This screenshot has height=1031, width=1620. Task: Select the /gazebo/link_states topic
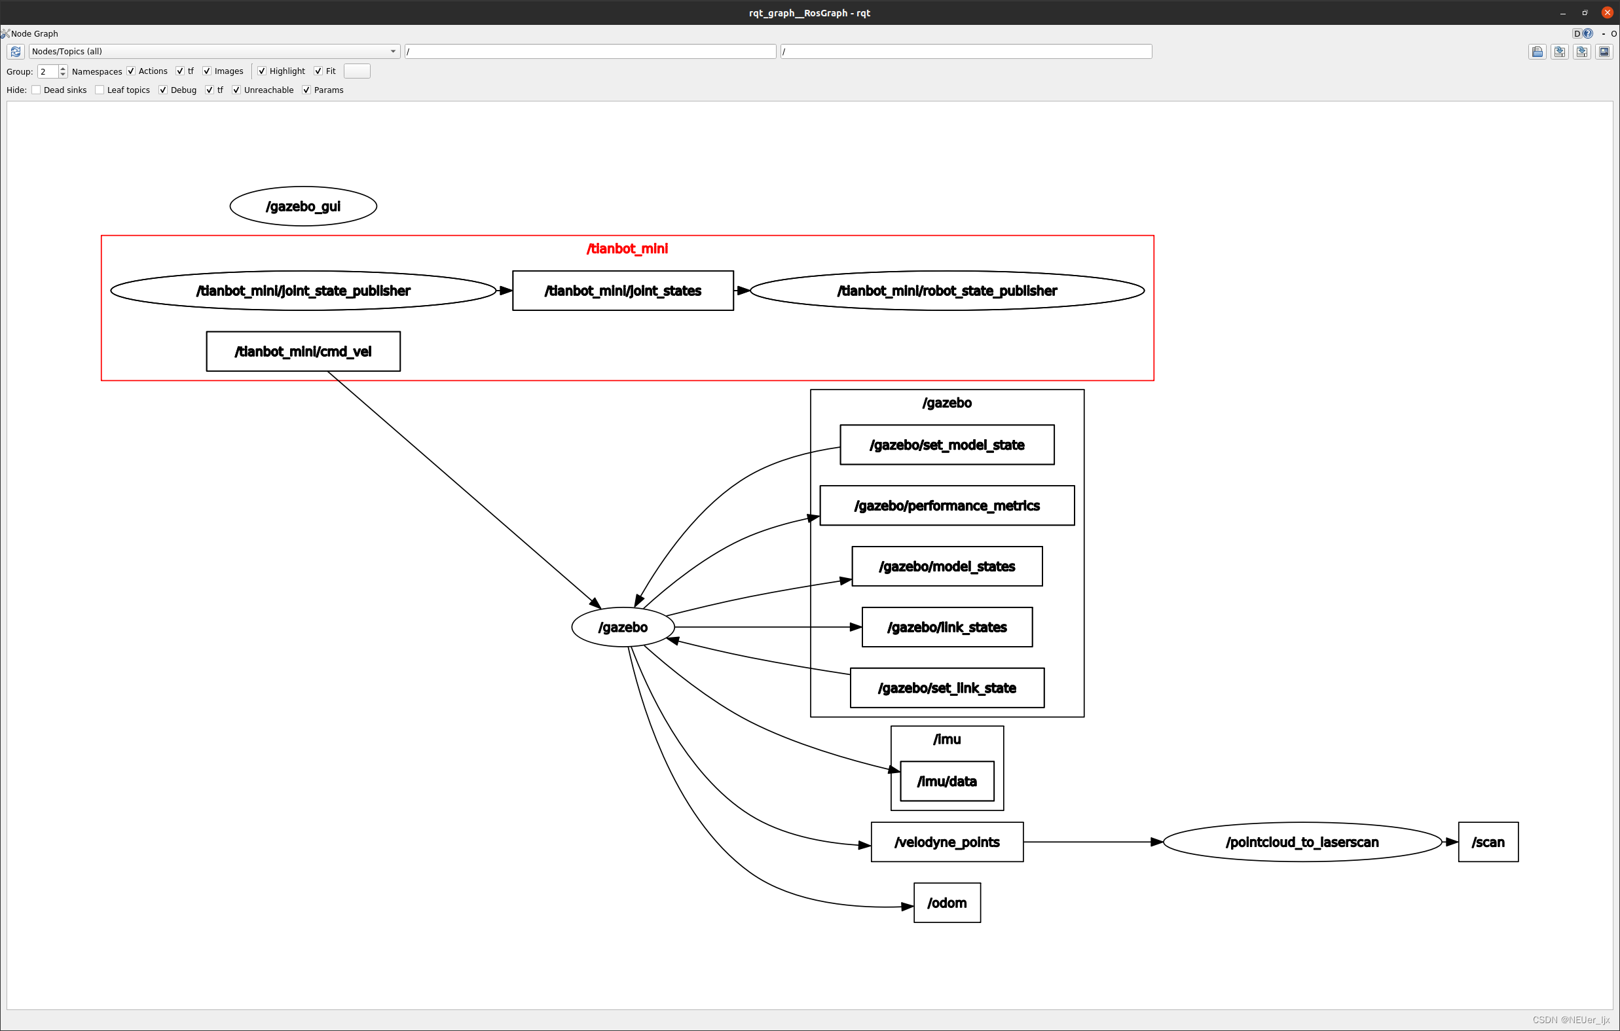click(948, 627)
